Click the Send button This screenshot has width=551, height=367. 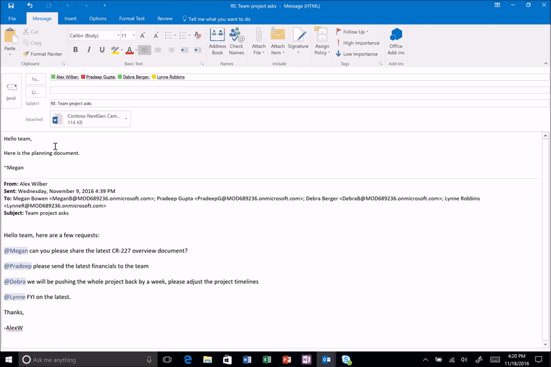tap(11, 90)
